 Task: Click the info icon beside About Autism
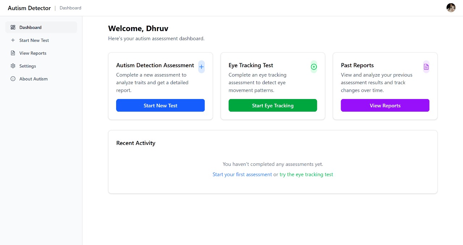click(13, 79)
